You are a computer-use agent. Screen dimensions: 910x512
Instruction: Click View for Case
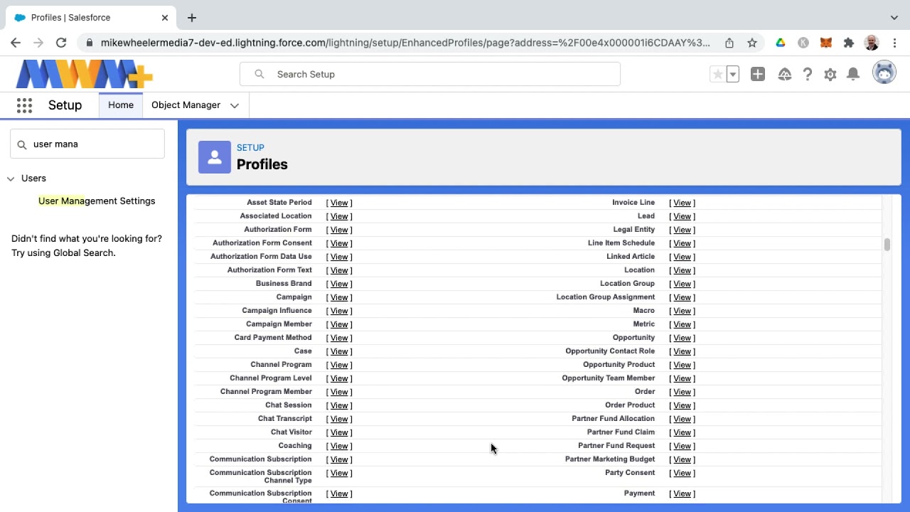coord(339,351)
